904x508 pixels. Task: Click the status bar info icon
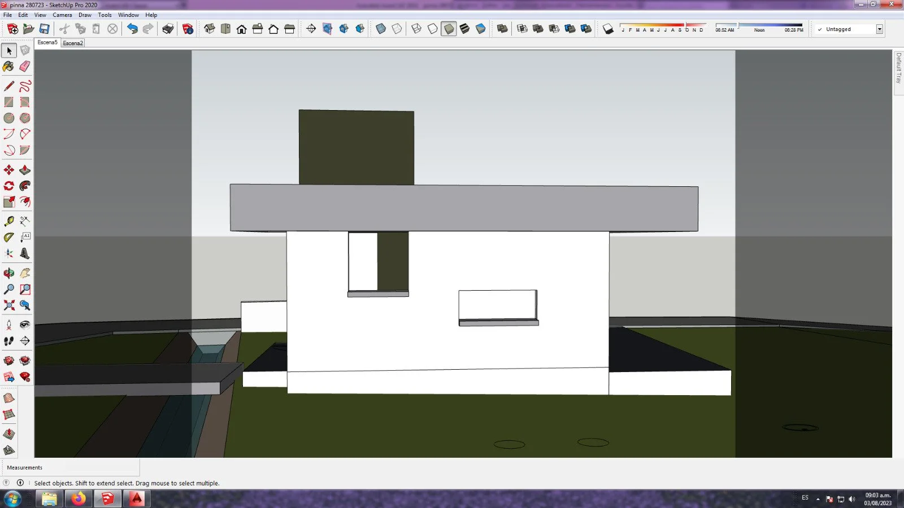[x=20, y=483]
